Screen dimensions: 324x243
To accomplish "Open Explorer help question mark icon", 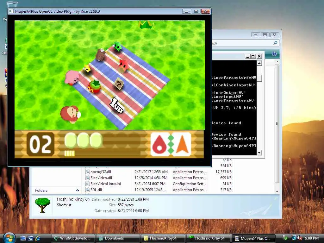I will (x=274, y=54).
